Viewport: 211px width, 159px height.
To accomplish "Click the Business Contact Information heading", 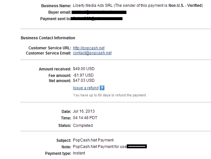I will 48,38.
